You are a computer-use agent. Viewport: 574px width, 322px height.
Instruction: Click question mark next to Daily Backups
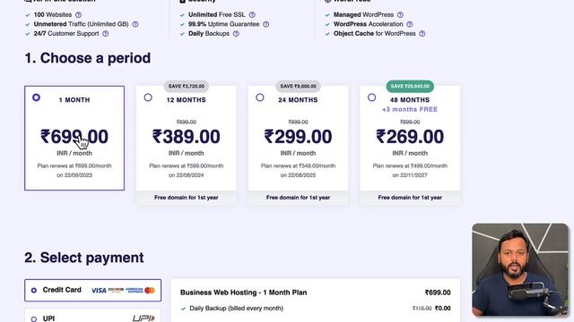point(236,34)
